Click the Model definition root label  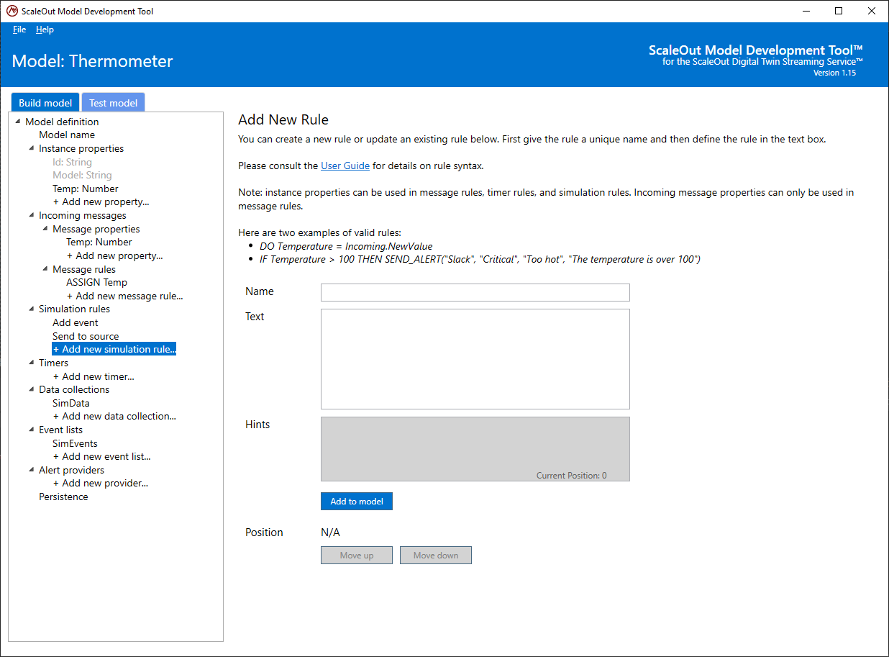[x=62, y=122]
